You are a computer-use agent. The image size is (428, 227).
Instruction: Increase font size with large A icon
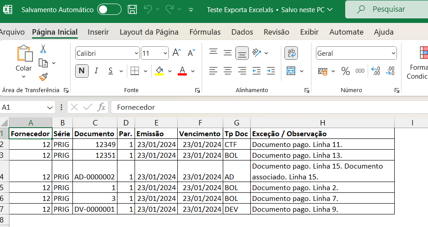click(176, 53)
